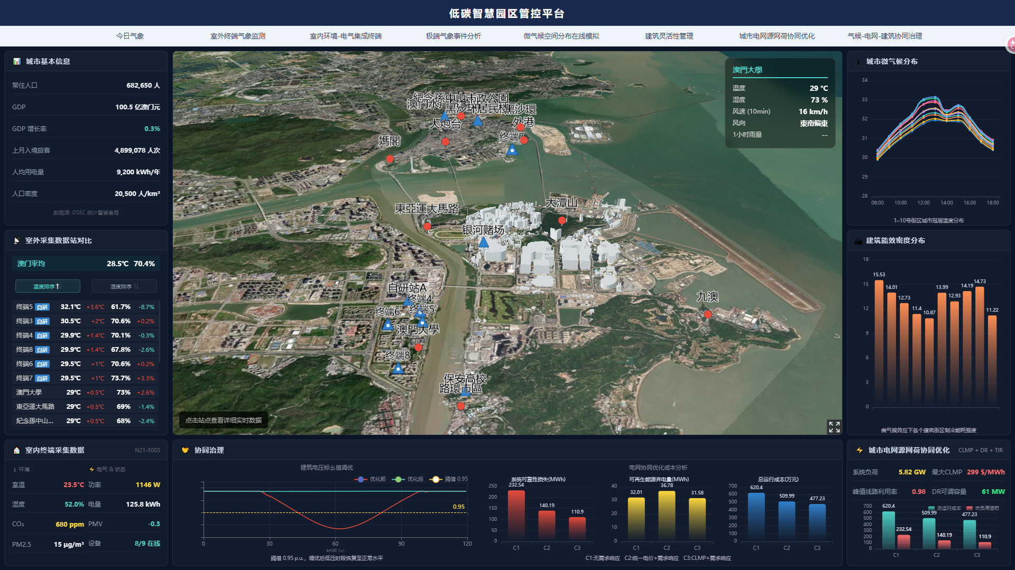The width and height of the screenshot is (1015, 570).
Task: Select the 终端3 row in station list
Action: 85,321
